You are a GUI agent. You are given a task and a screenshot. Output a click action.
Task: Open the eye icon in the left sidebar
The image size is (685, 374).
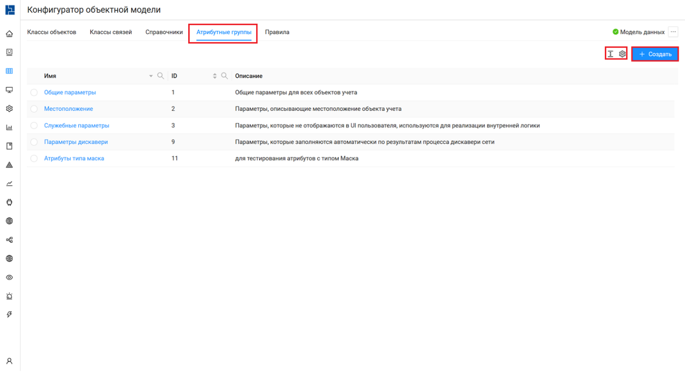[9, 278]
